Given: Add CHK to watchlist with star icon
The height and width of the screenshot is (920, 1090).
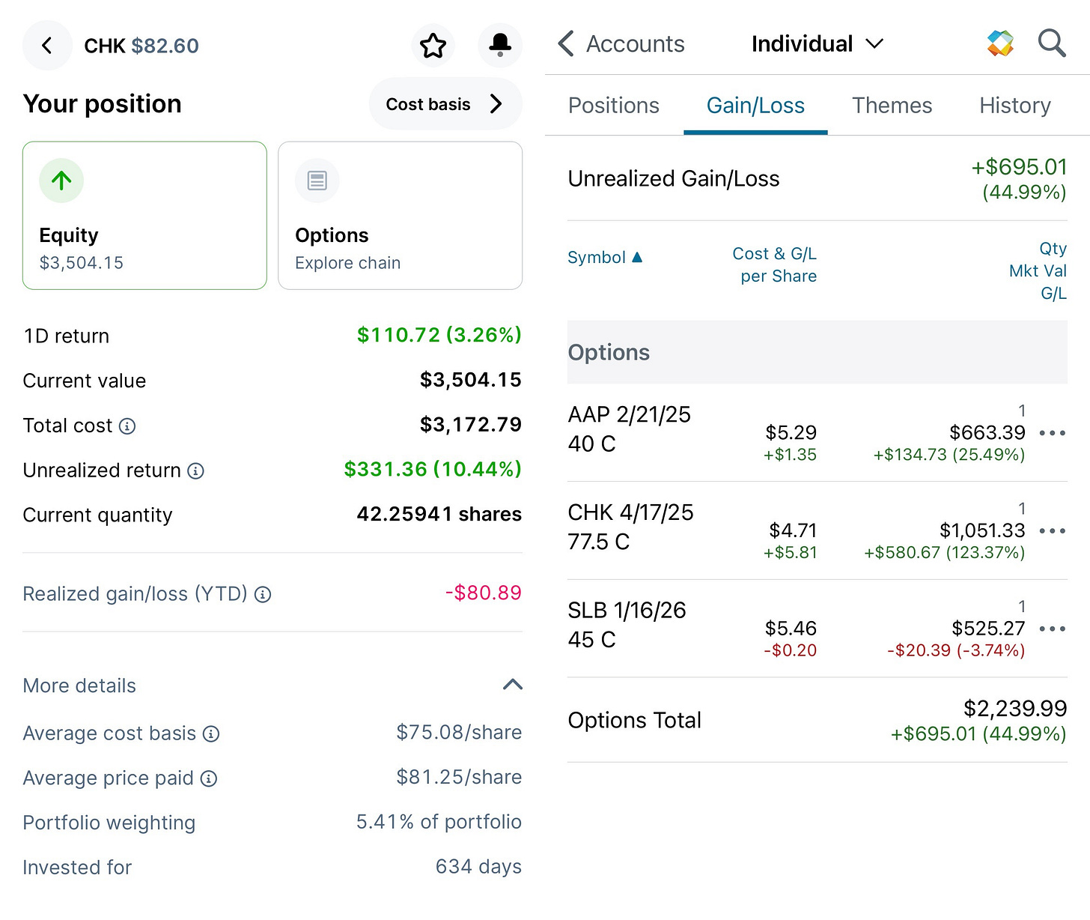Looking at the screenshot, I should (x=433, y=46).
